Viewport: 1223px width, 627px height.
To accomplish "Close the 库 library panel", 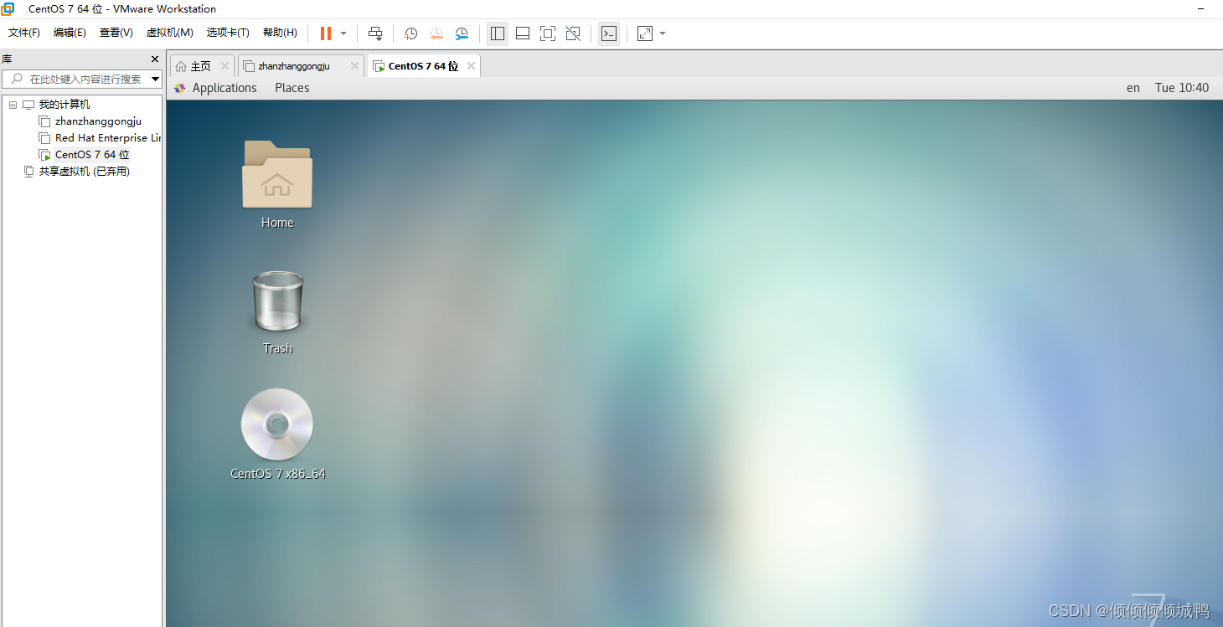I will coord(154,59).
